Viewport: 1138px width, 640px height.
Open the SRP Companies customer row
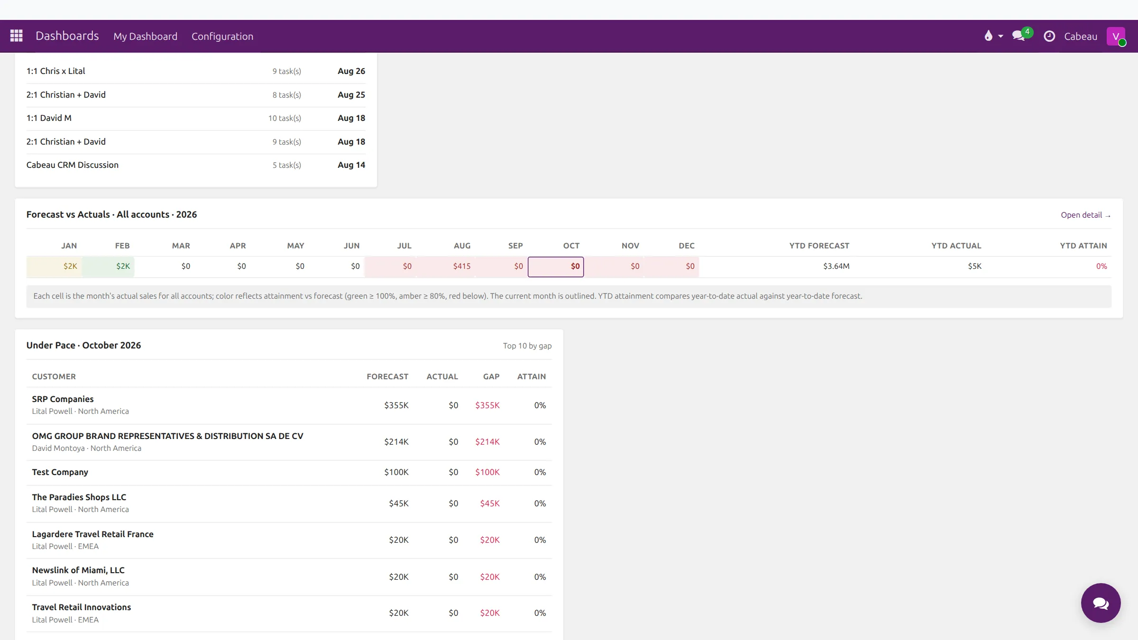coord(289,405)
